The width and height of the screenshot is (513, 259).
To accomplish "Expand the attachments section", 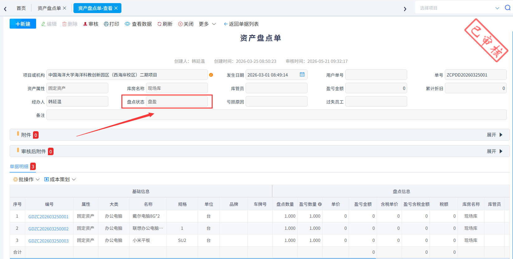I will pyautogui.click(x=495, y=135).
